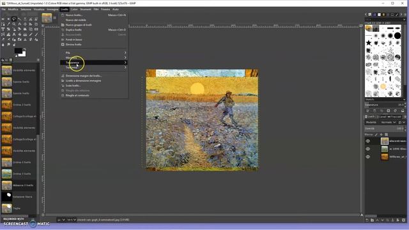Select the Ellipse Select tool
The image size is (409, 230).
click(8, 19)
